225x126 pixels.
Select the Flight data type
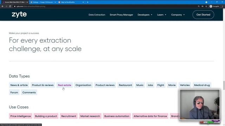(160, 85)
